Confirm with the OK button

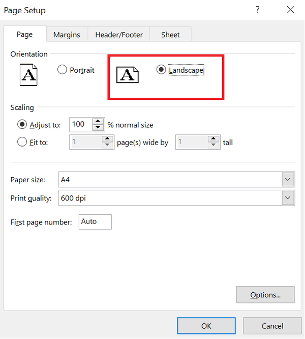(206, 326)
